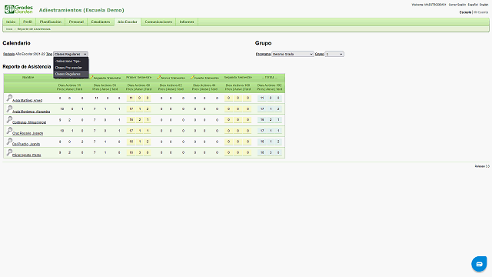Open student Pérez Acosta, Pedro link

[x=27, y=155]
